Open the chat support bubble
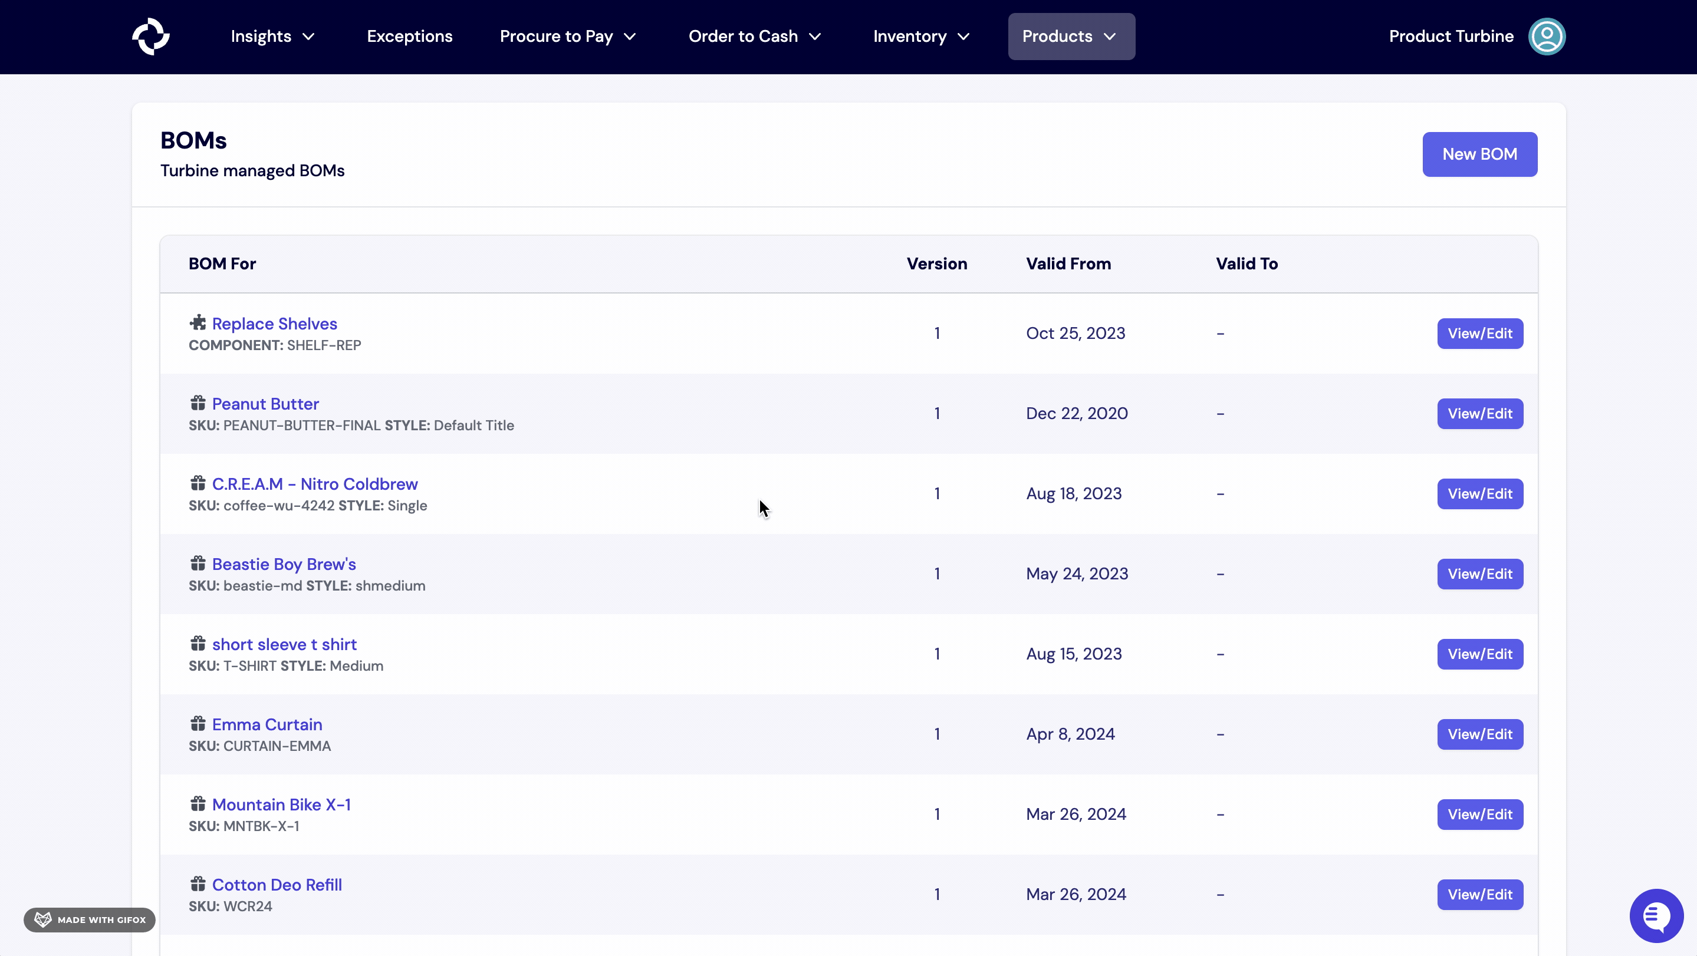This screenshot has height=956, width=1697. click(x=1656, y=915)
